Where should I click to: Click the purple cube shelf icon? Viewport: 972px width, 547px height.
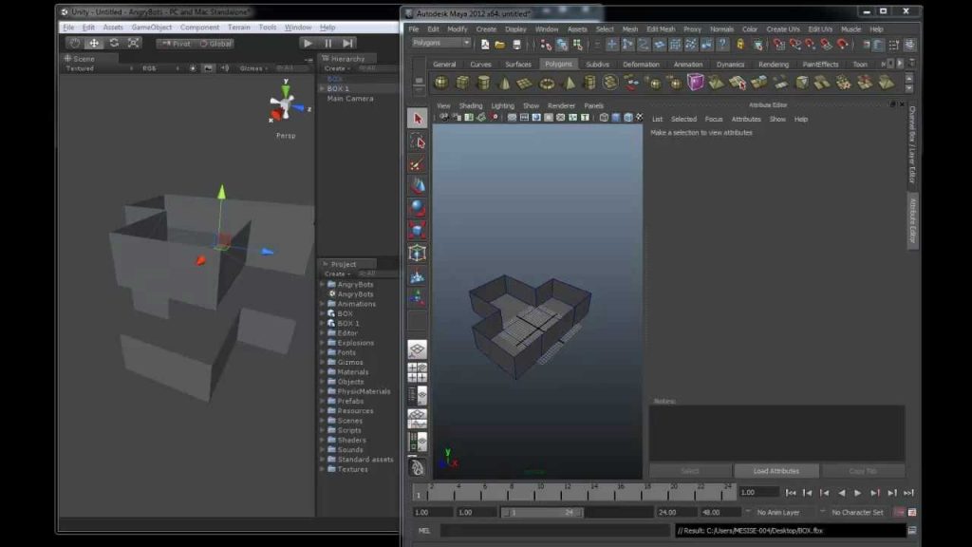pyautogui.click(x=696, y=82)
